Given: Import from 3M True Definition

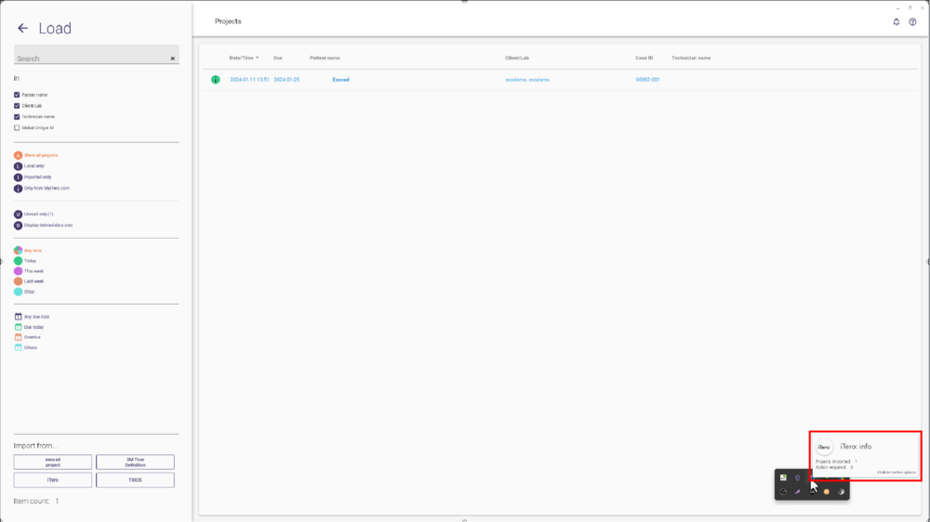Looking at the screenshot, I should pos(135,463).
